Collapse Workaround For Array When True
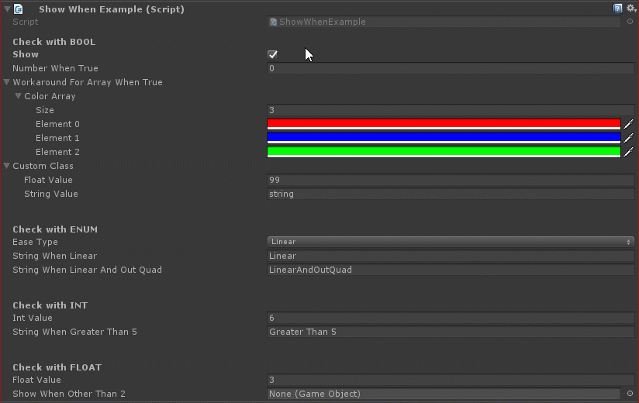639x403 pixels. [6, 82]
